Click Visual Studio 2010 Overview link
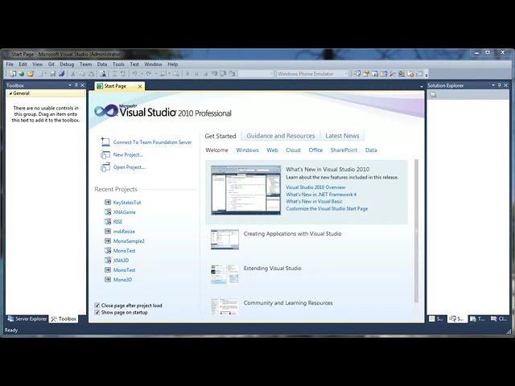Viewport: 515px width, 386px height. point(315,187)
